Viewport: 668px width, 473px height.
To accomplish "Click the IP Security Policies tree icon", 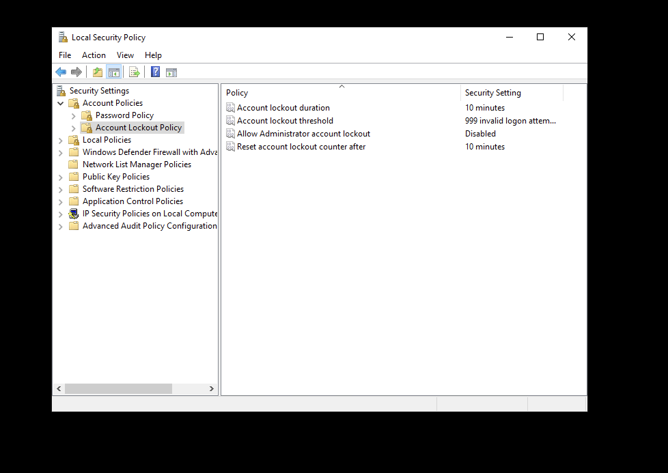I will point(74,214).
